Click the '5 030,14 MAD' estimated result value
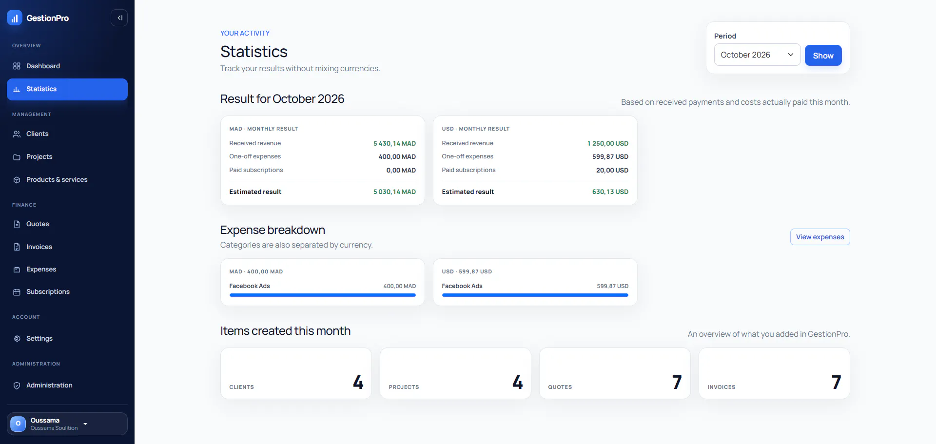Image resolution: width=936 pixels, height=444 pixels. point(394,192)
